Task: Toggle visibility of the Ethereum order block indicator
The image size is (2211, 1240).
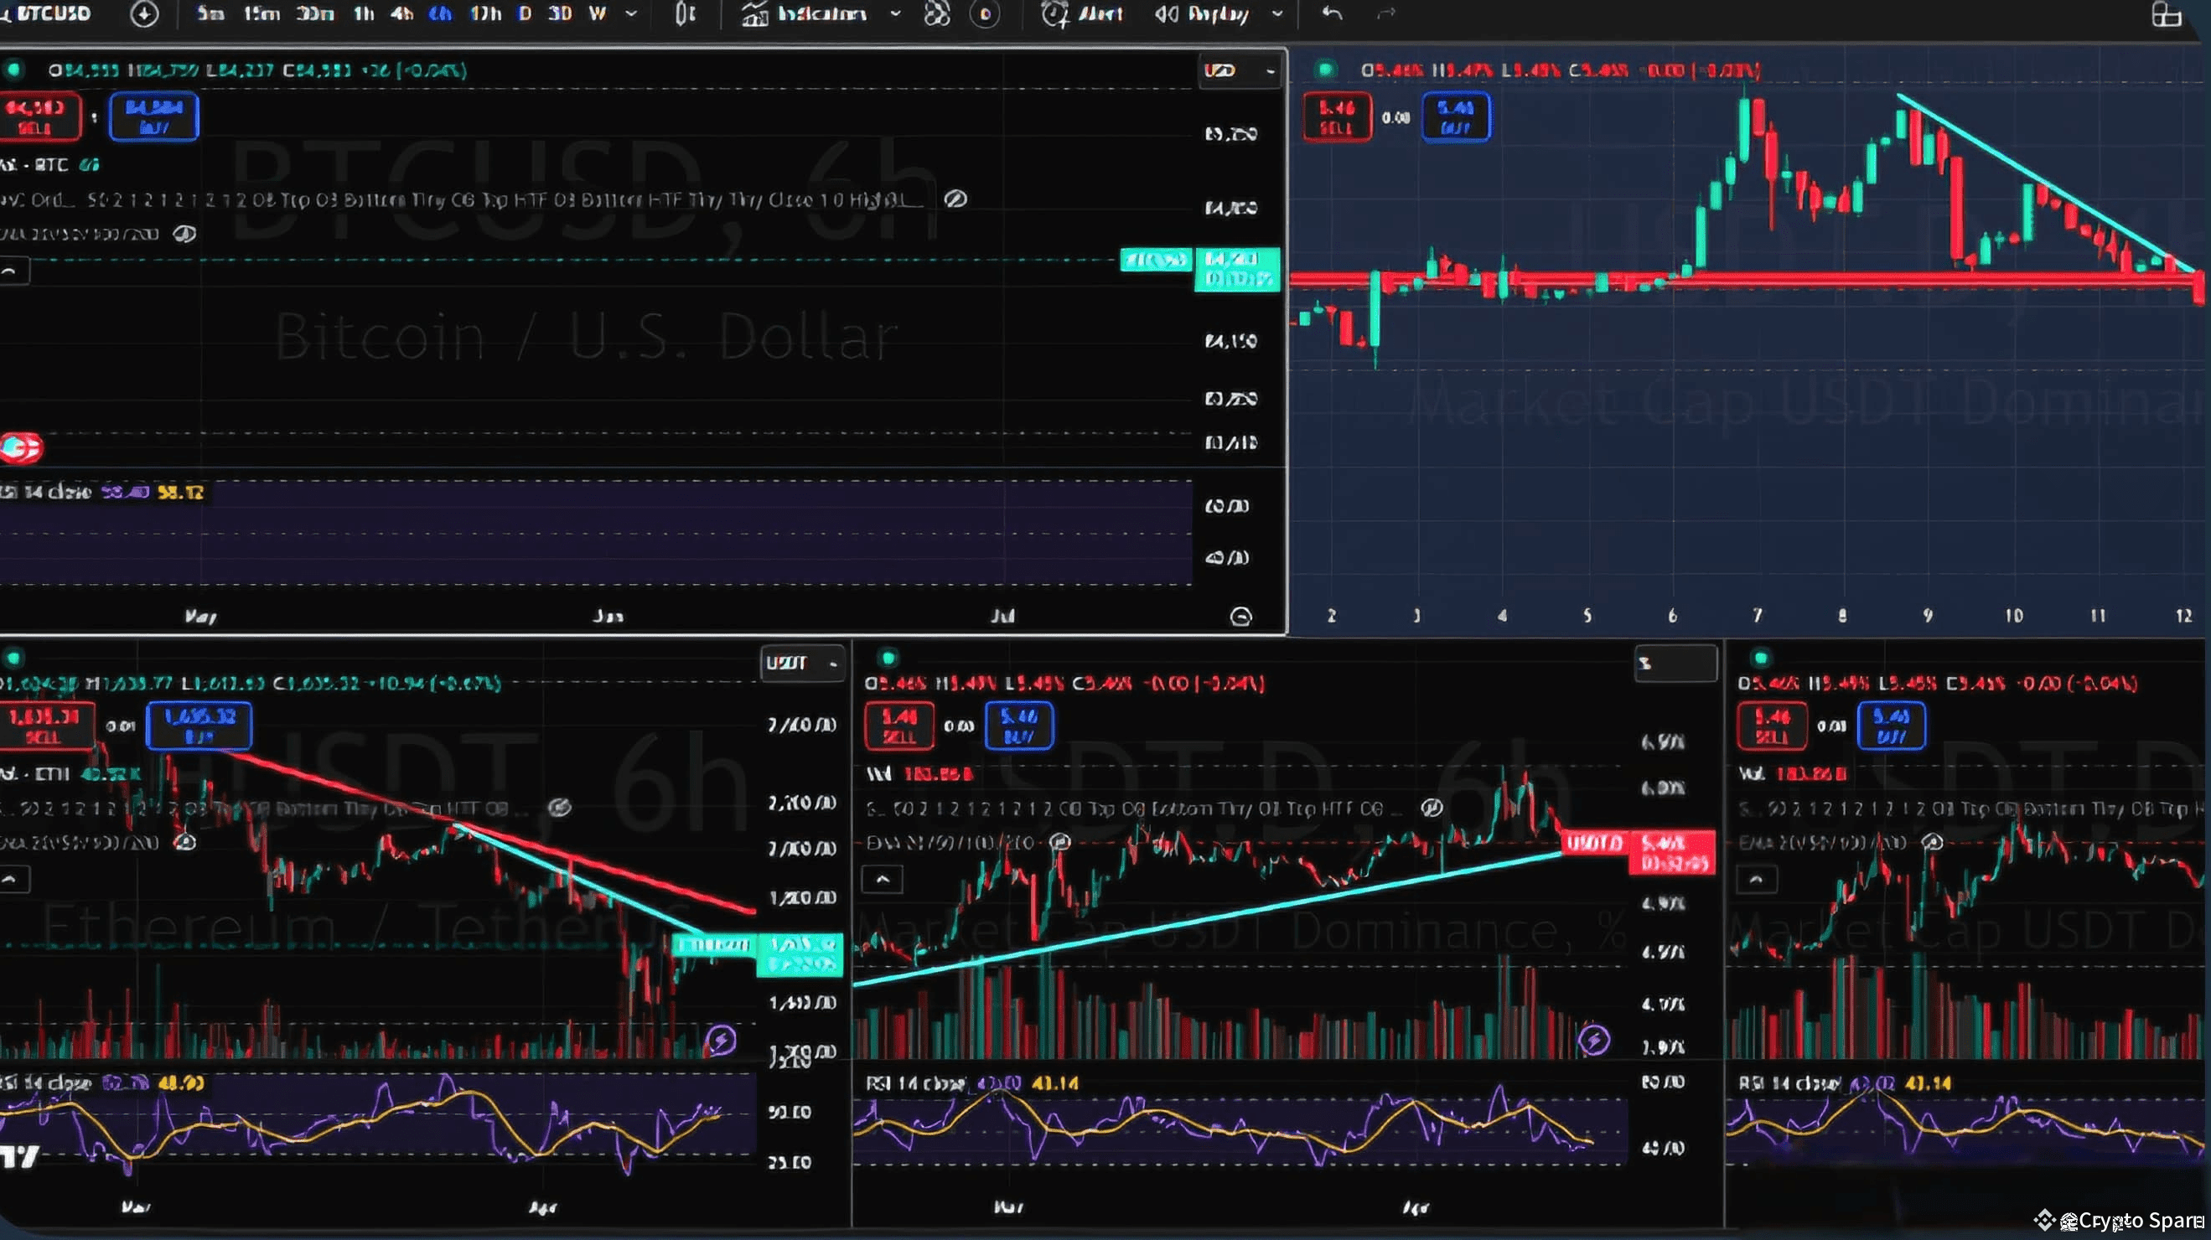Action: point(560,808)
